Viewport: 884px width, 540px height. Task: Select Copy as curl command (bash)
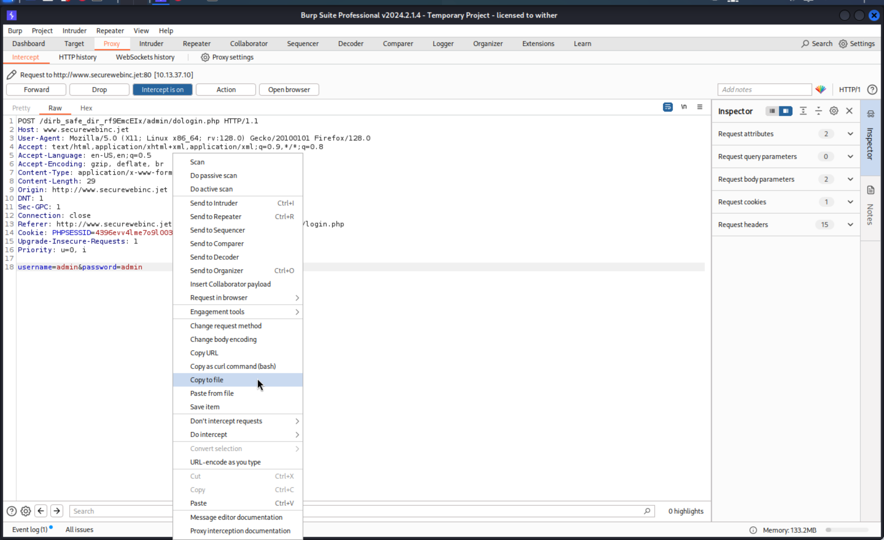click(x=238, y=366)
